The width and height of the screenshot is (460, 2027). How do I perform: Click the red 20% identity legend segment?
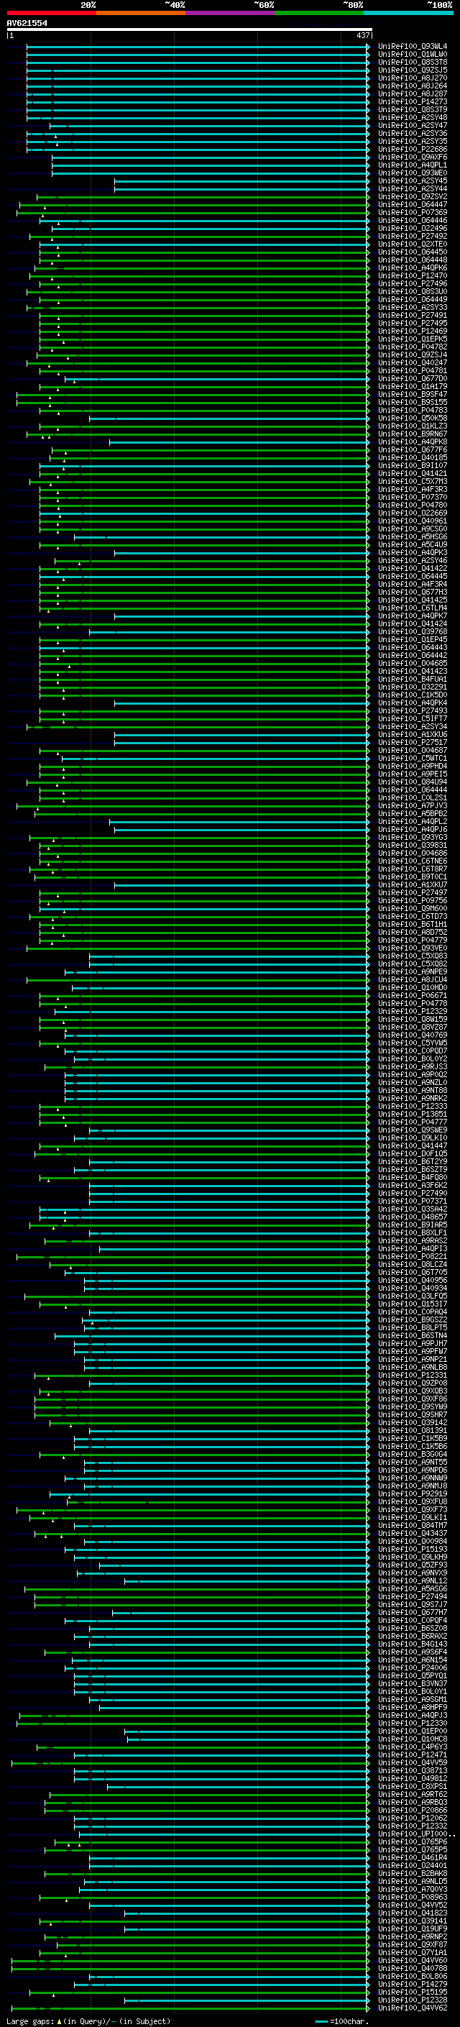click(x=51, y=13)
